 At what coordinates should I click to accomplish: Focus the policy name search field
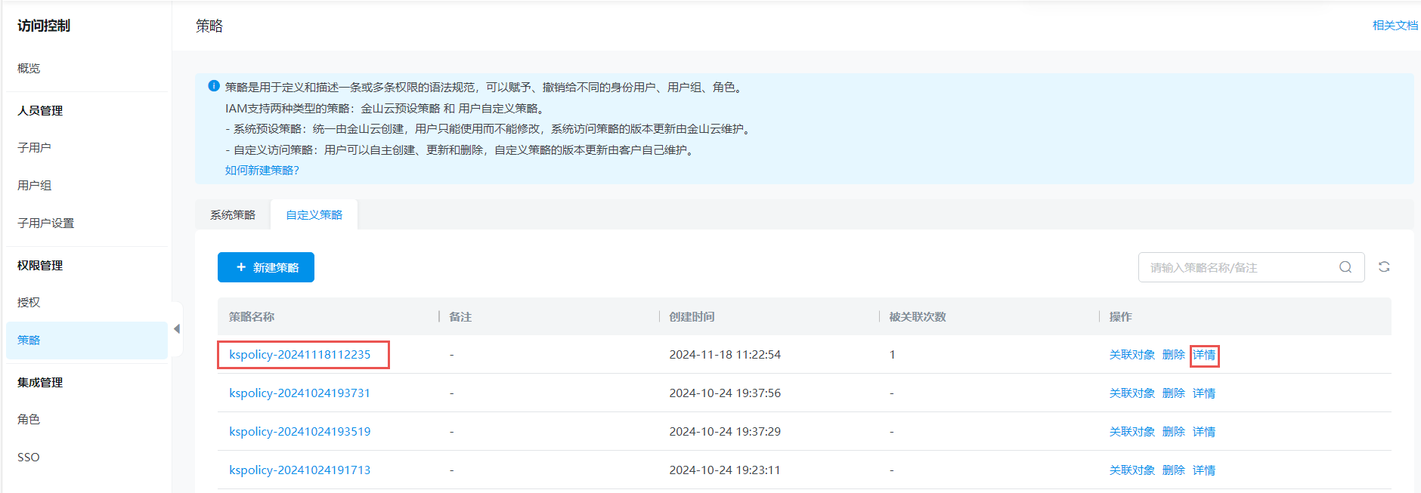(1240, 267)
